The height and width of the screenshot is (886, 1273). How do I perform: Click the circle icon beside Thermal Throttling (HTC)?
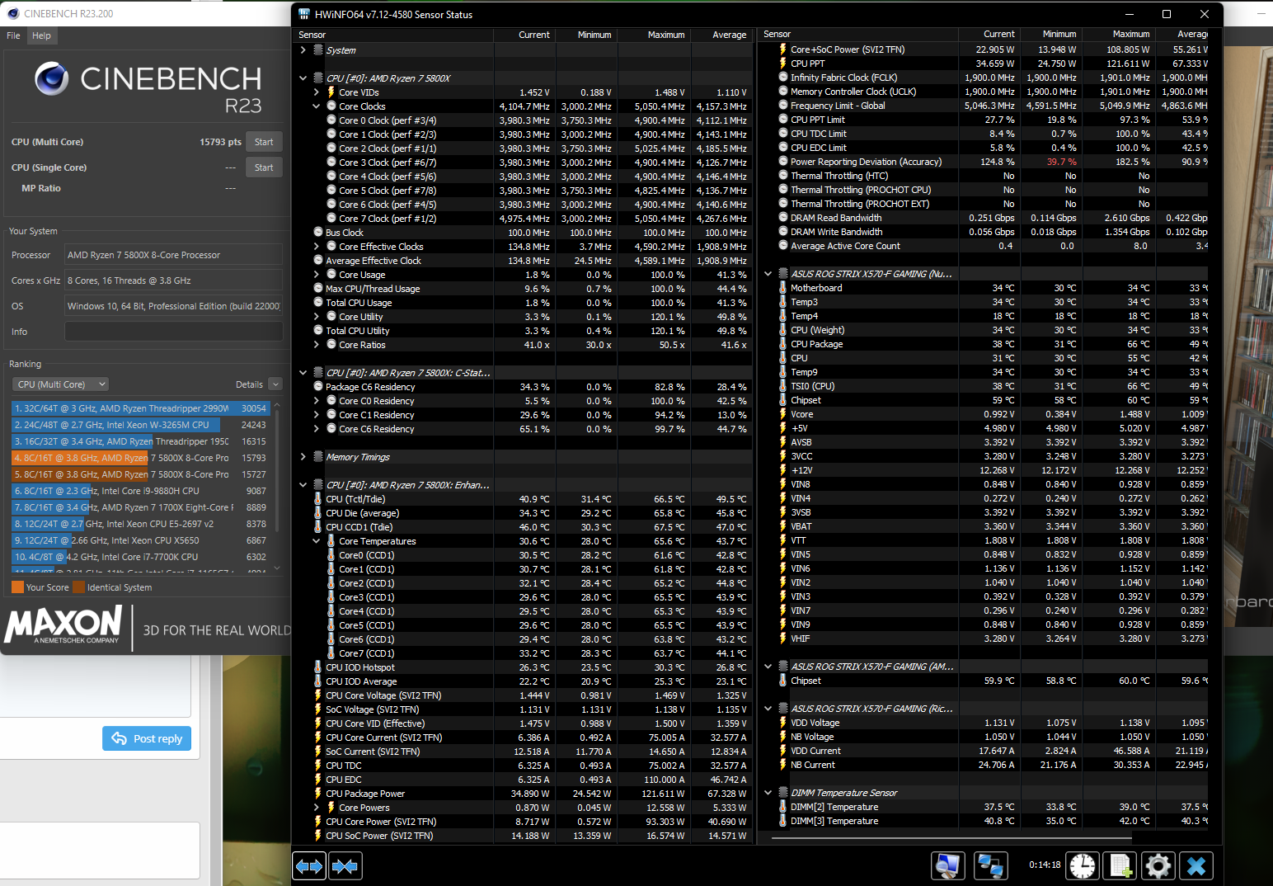tap(783, 176)
